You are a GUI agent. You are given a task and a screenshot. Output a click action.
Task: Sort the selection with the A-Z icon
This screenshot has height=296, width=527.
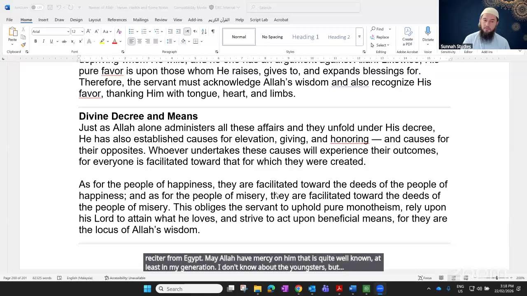point(204,31)
